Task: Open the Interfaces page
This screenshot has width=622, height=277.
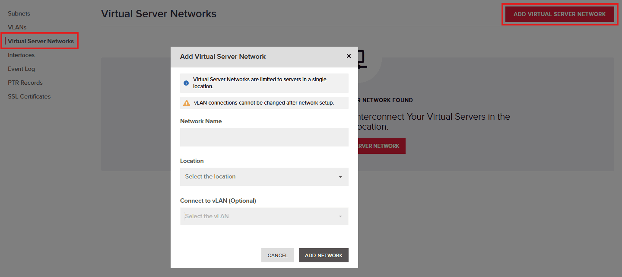Action: pos(21,55)
